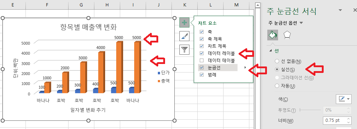Increase 너비 with the up stepper
This screenshot has width=357, height=129.
tap(348, 119)
